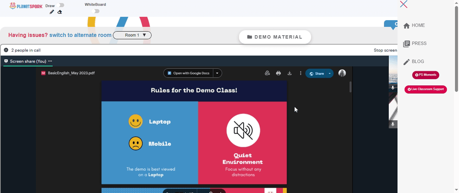Image resolution: width=459 pixels, height=193 pixels.
Task: Open PDF viewer more actions menu
Action: point(300,73)
